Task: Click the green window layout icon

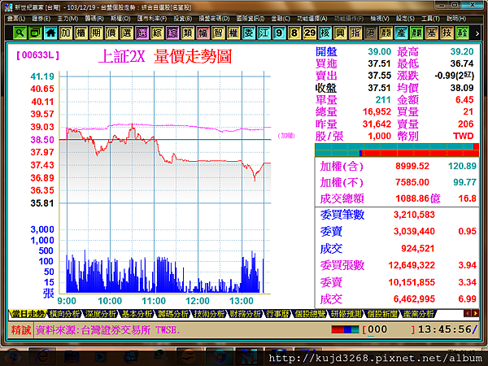Action: (35, 33)
